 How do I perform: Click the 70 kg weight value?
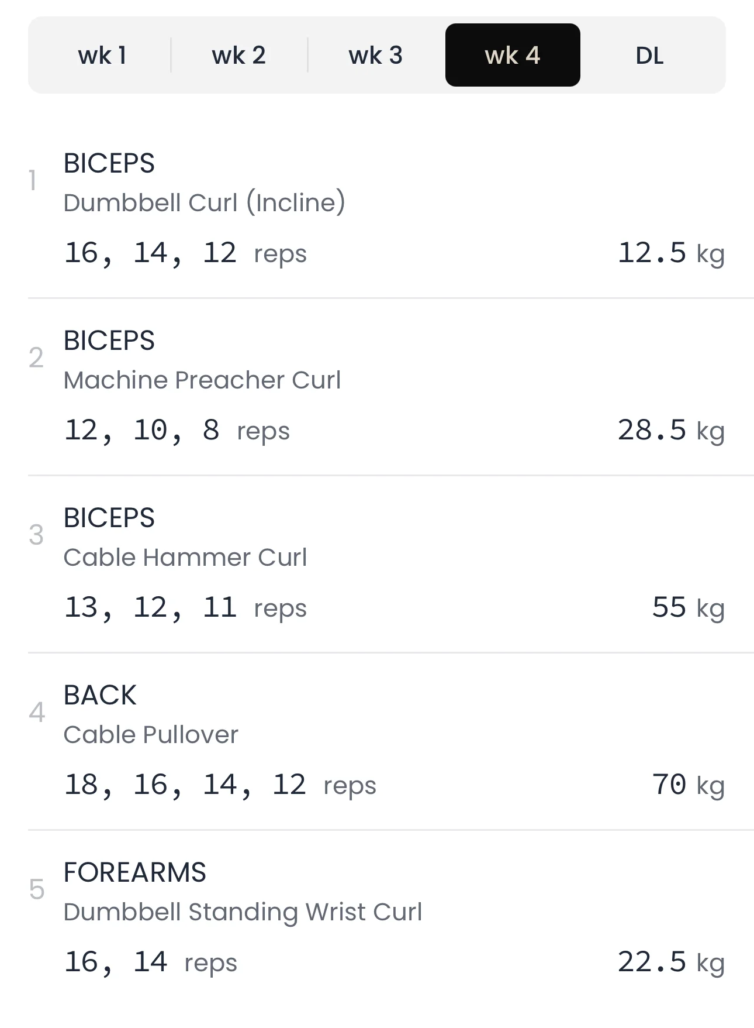(x=688, y=785)
